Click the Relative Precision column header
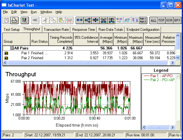Screen dimensions: 183x140 coord(168,39)
